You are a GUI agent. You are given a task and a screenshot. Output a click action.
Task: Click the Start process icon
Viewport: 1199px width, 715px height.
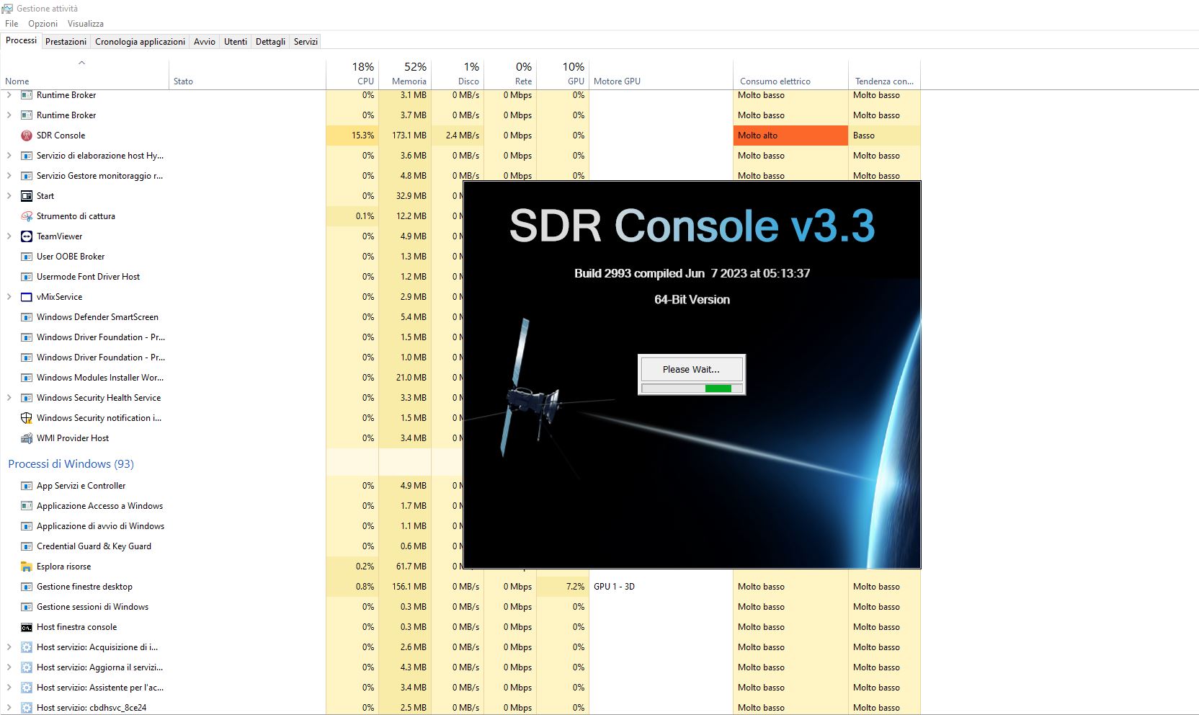tap(27, 196)
